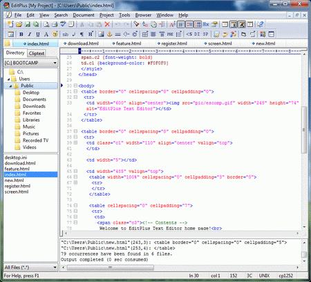The height and width of the screenshot is (282, 311).
Task: Click the New file toolbar icon
Action: (10, 24)
